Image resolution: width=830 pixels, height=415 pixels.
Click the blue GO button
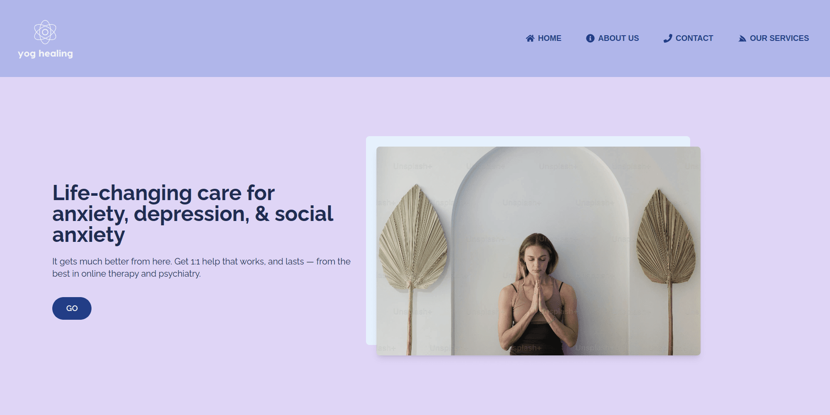click(72, 308)
